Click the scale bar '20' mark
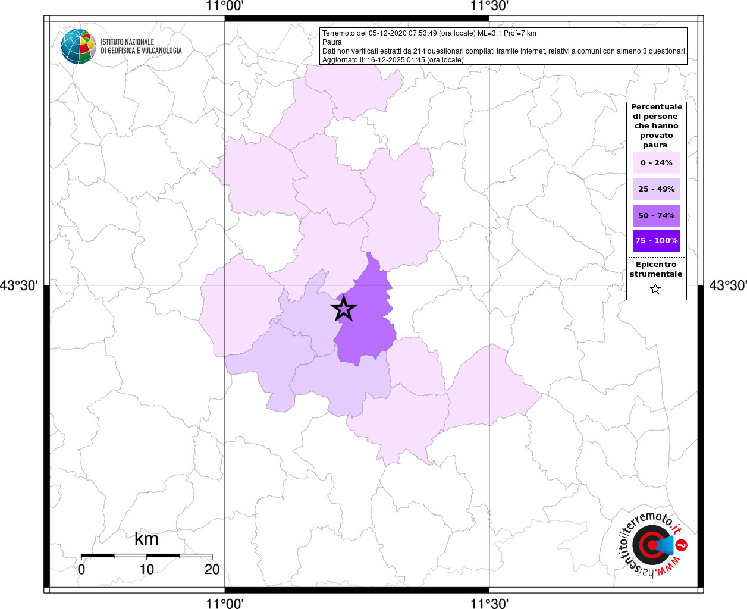The height and width of the screenshot is (609, 747). point(212,569)
